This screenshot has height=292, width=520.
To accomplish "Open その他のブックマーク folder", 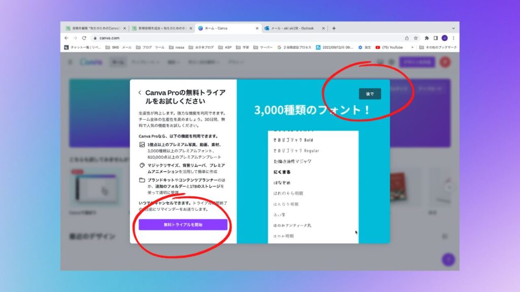I will pyautogui.click(x=438, y=47).
